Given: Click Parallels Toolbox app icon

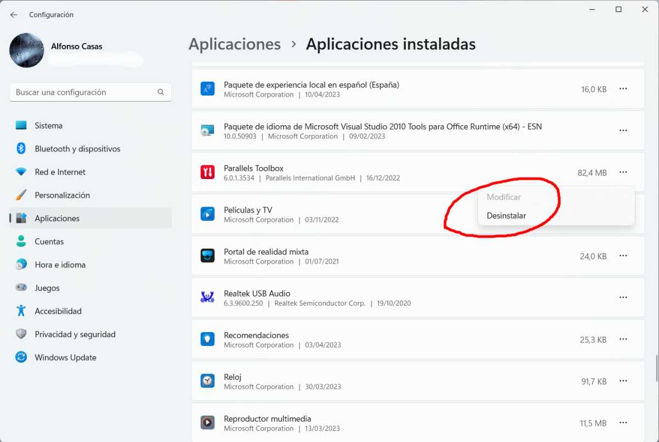Looking at the screenshot, I should 208,172.
